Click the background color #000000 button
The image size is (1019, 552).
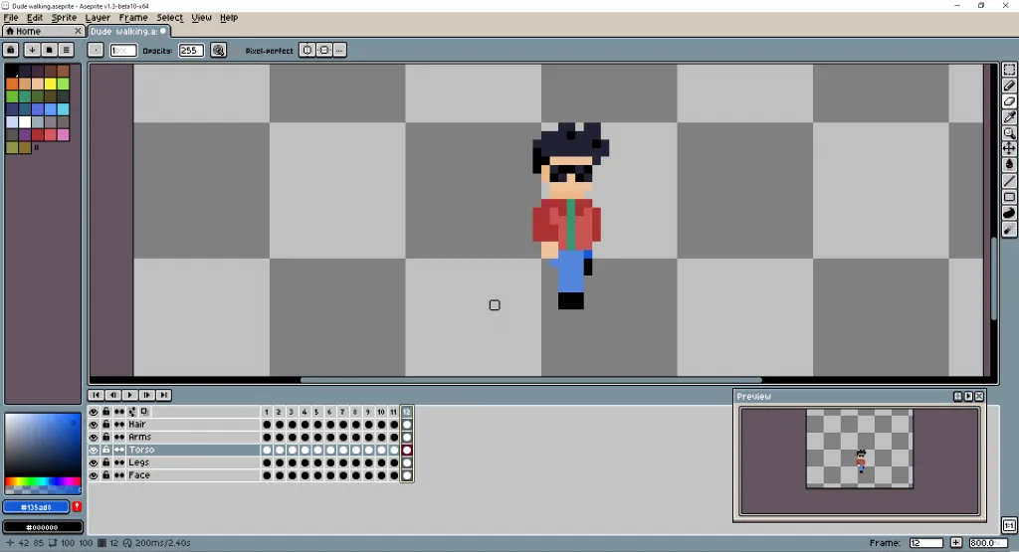(42, 527)
